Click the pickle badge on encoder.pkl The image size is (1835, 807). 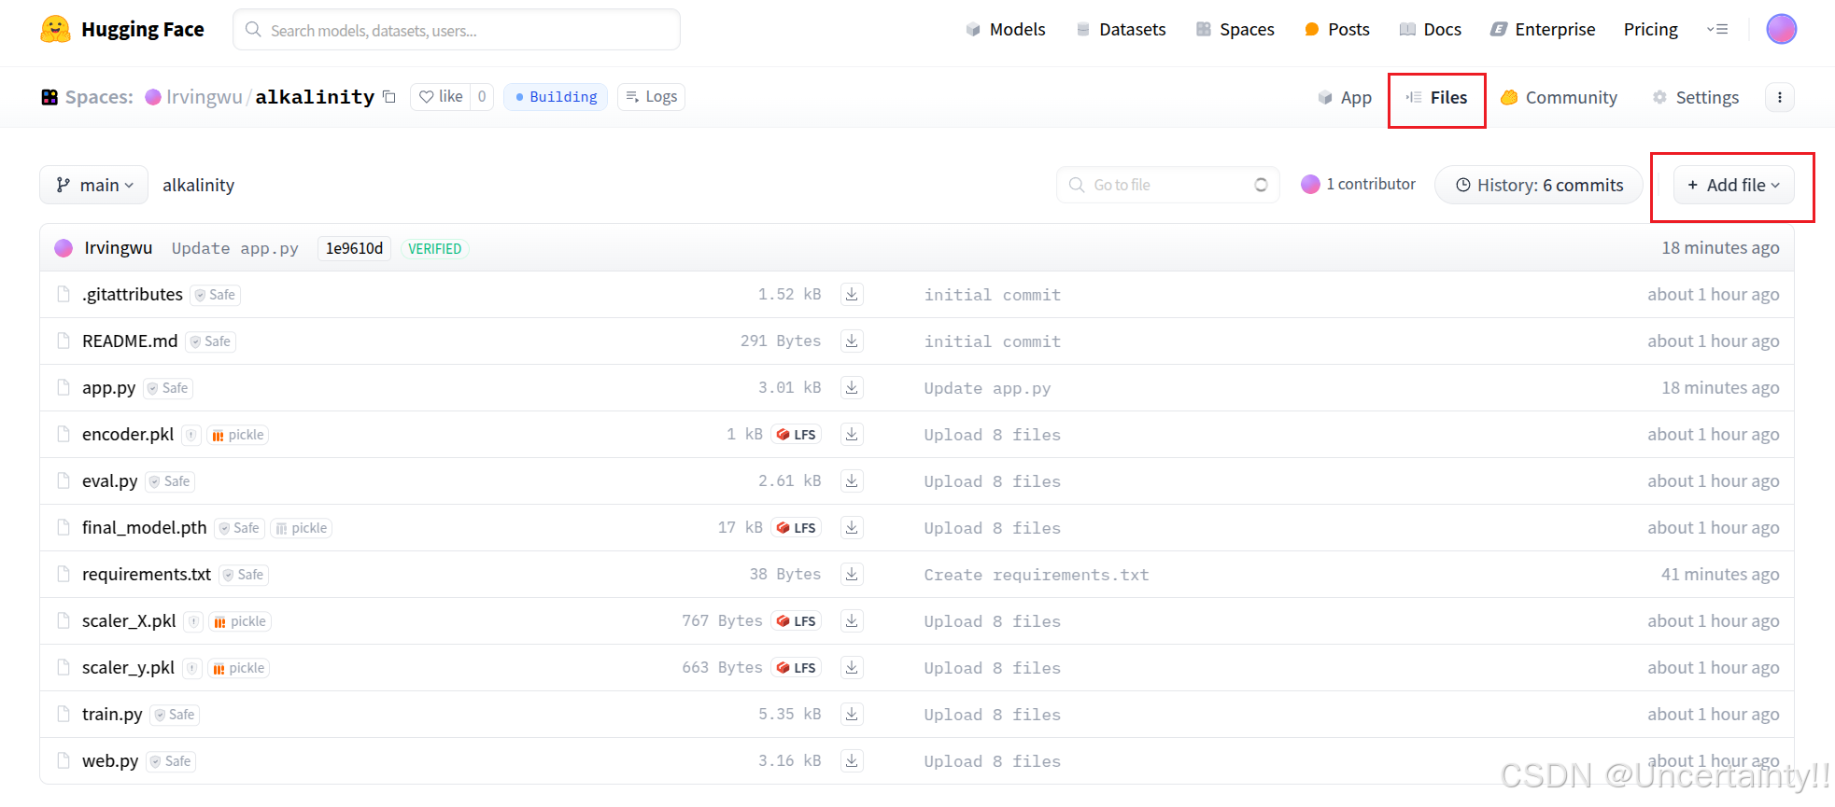pyautogui.click(x=237, y=435)
